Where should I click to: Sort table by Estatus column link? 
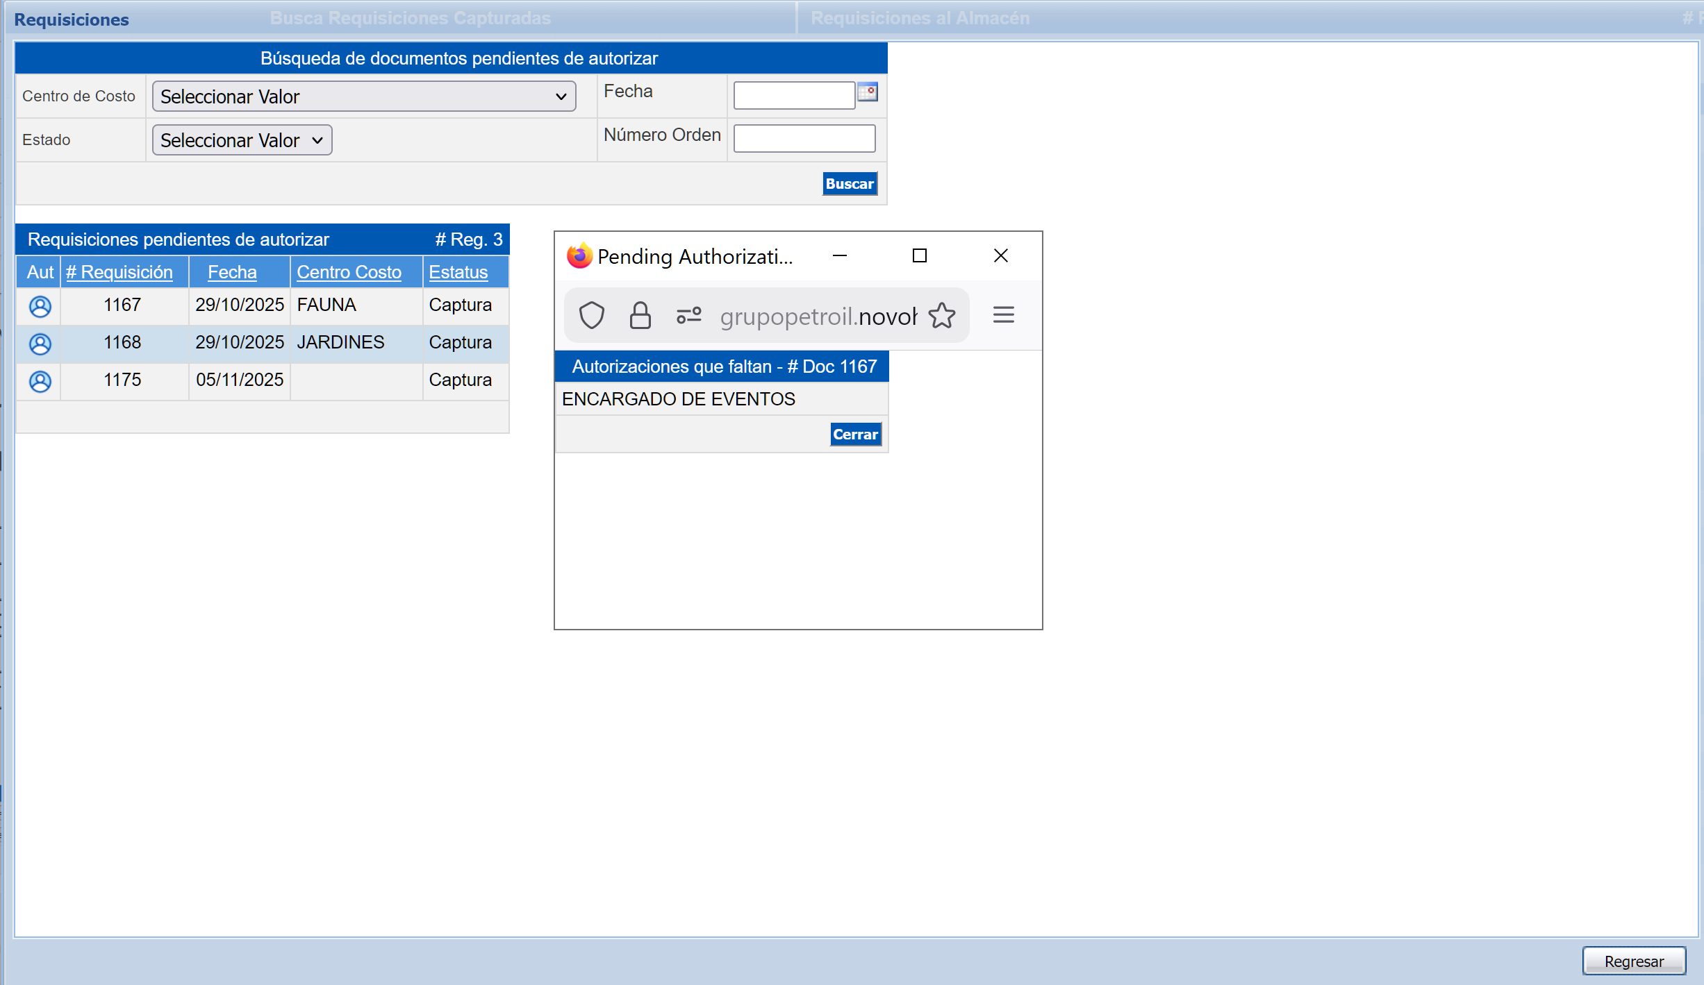[458, 272]
